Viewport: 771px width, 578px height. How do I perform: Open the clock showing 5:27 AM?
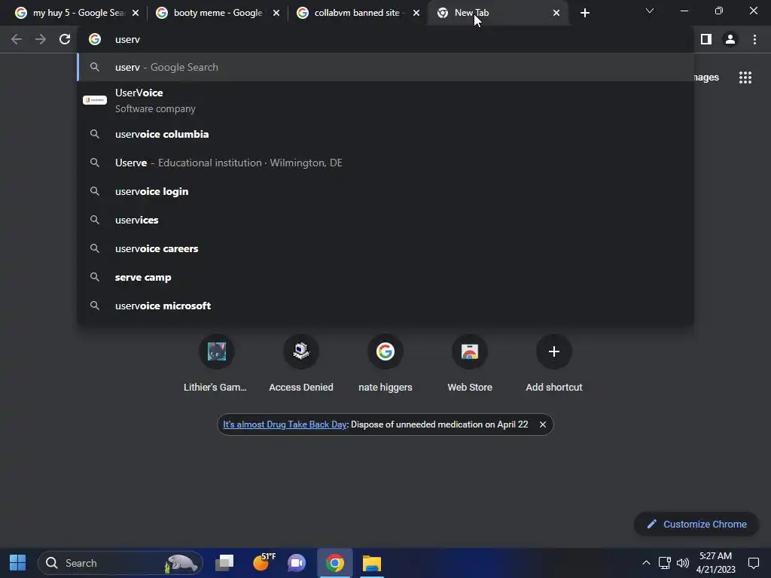click(x=715, y=563)
